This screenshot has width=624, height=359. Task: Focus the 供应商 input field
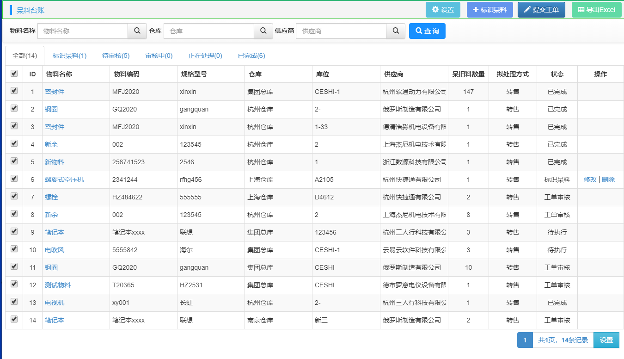click(x=341, y=31)
